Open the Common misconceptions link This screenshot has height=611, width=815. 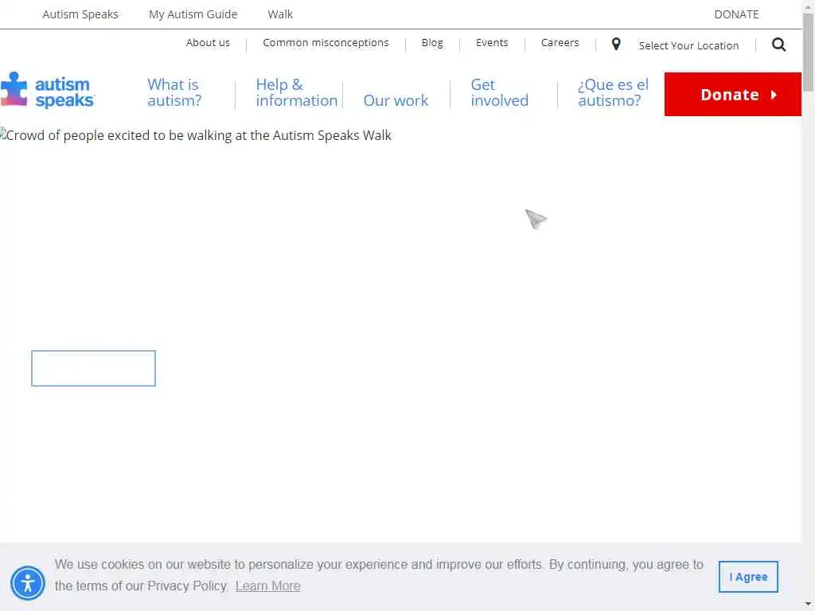(x=326, y=43)
